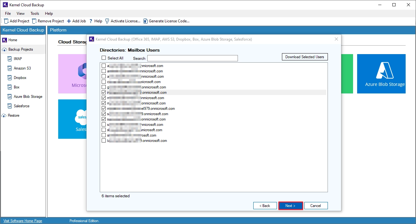416x224 pixels.
Task: Tick the Select All checkbox
Action: (x=104, y=58)
